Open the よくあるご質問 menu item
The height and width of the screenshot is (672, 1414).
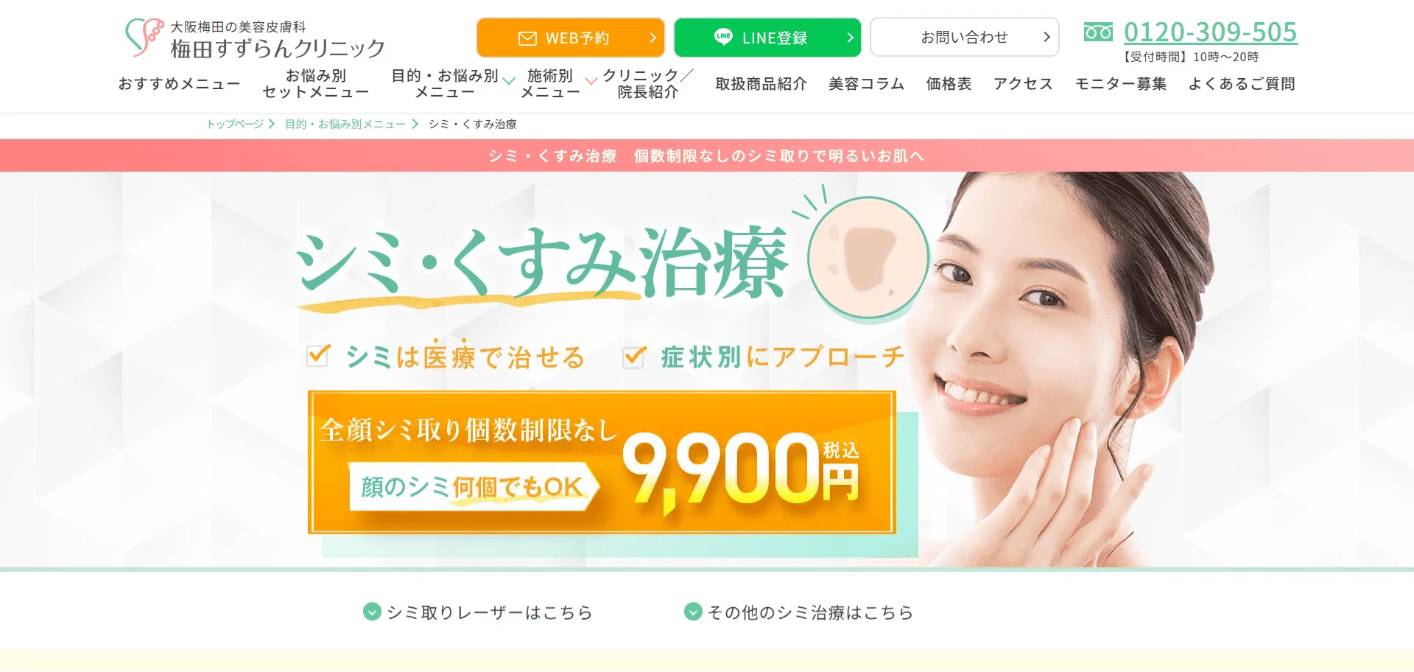(x=1242, y=84)
